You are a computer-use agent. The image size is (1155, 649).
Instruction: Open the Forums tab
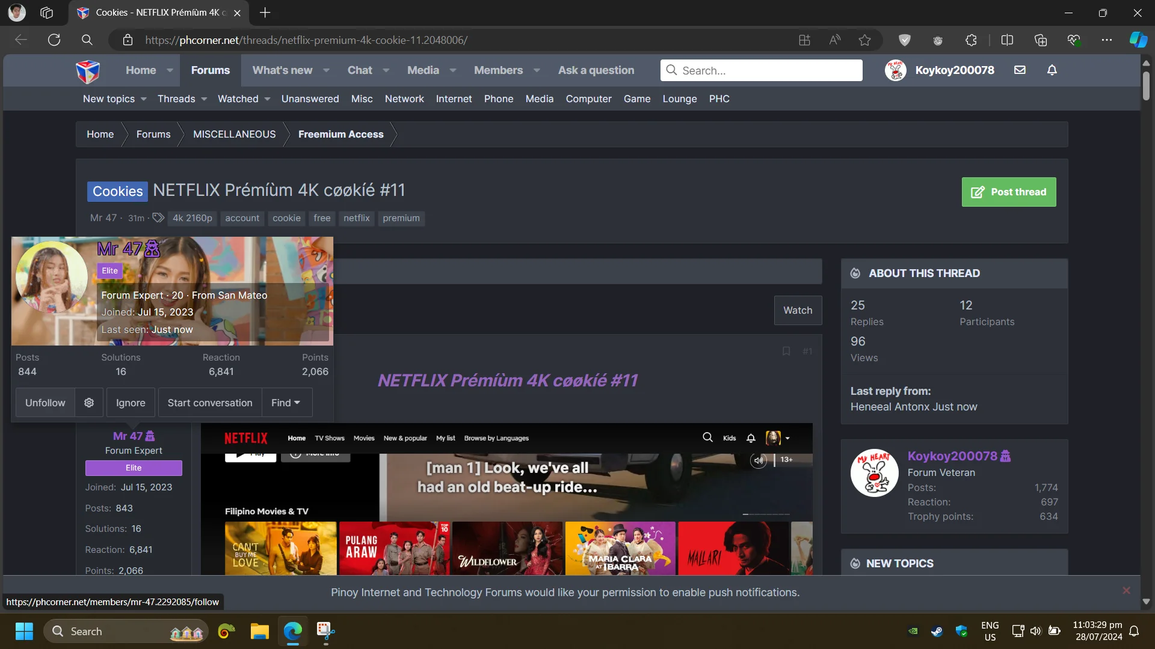[x=211, y=70]
